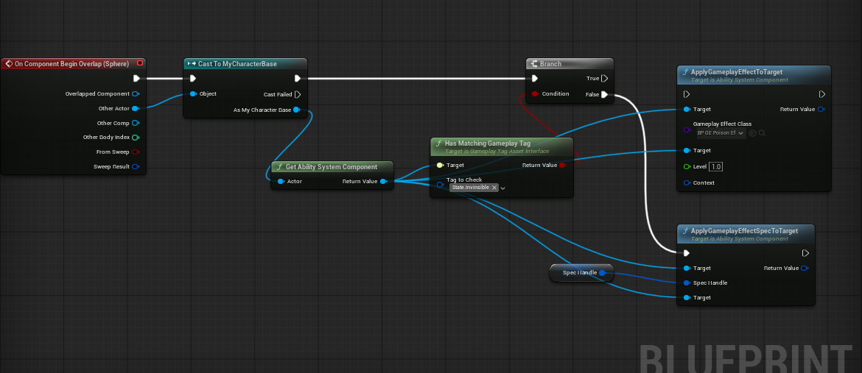Click the Overlapped Component output pin

(x=135, y=94)
